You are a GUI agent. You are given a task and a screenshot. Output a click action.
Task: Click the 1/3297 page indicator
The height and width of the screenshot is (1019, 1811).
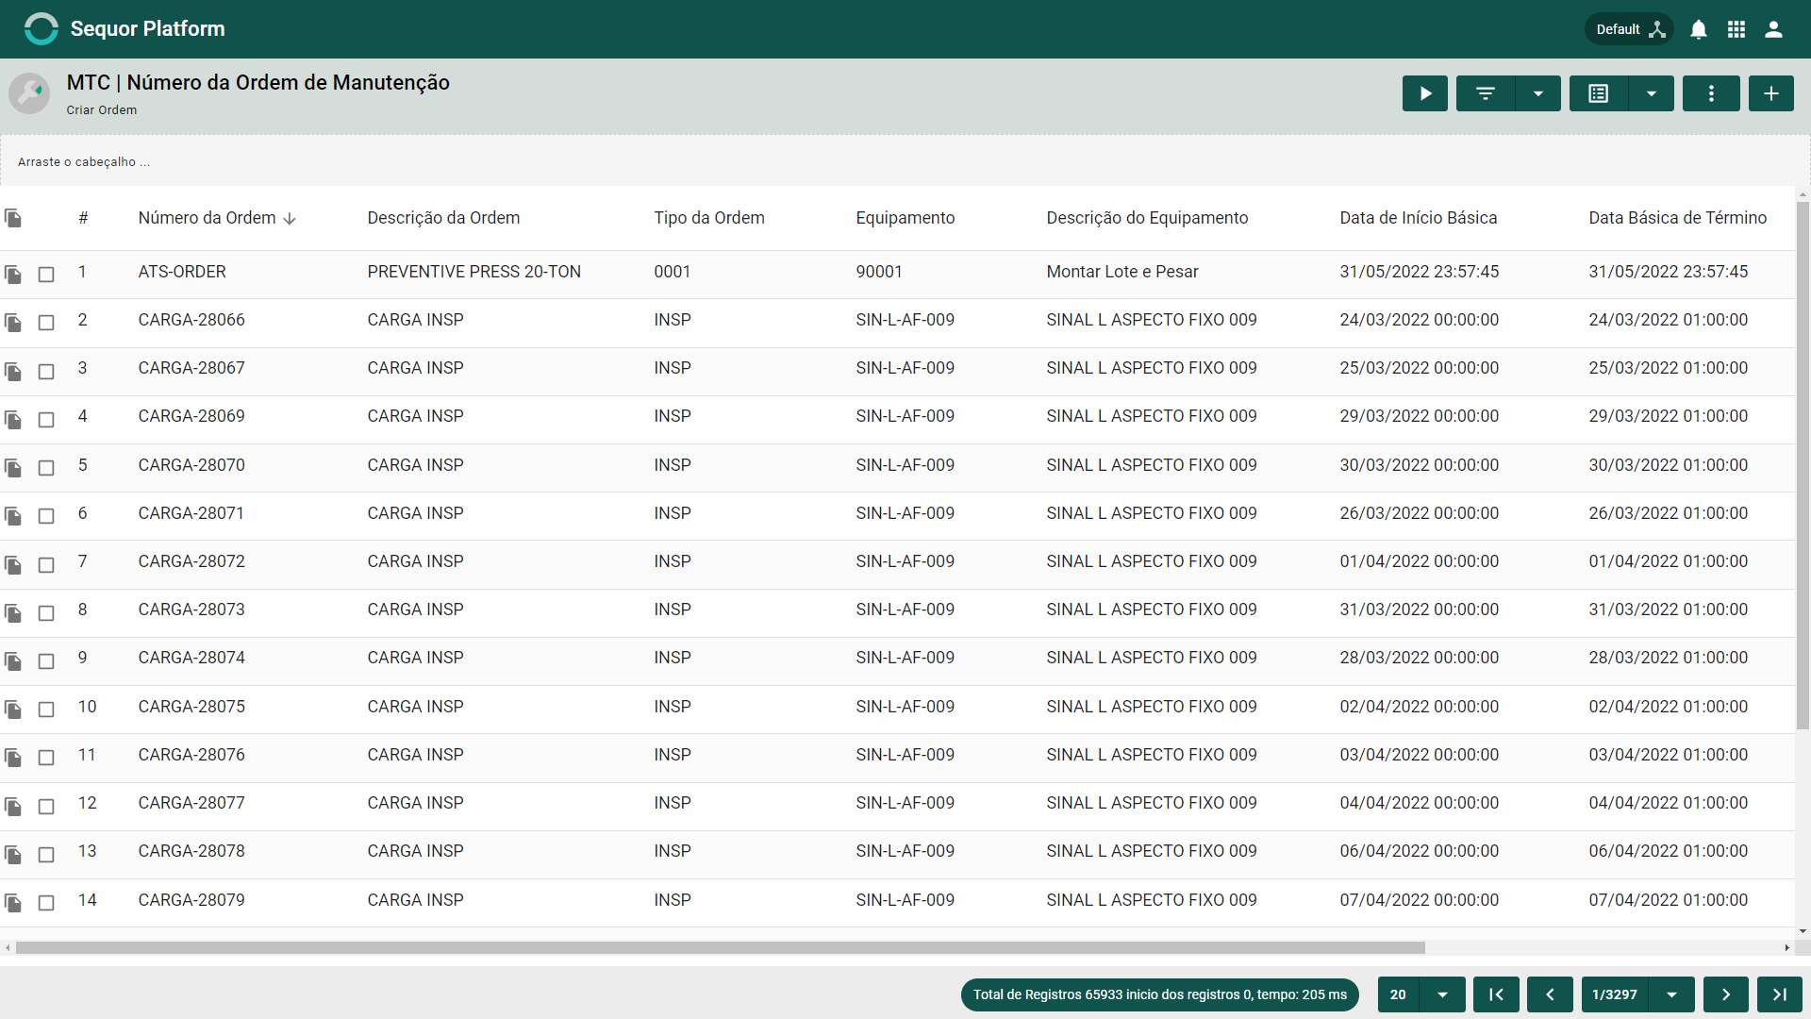[x=1615, y=994]
